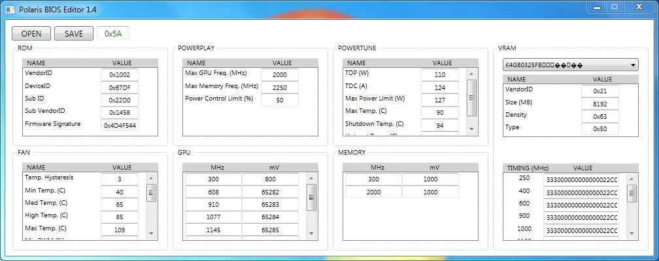This screenshot has width=659, height=261.
Task: Click the GPU list scroll down arrow
Action: coord(311,234)
